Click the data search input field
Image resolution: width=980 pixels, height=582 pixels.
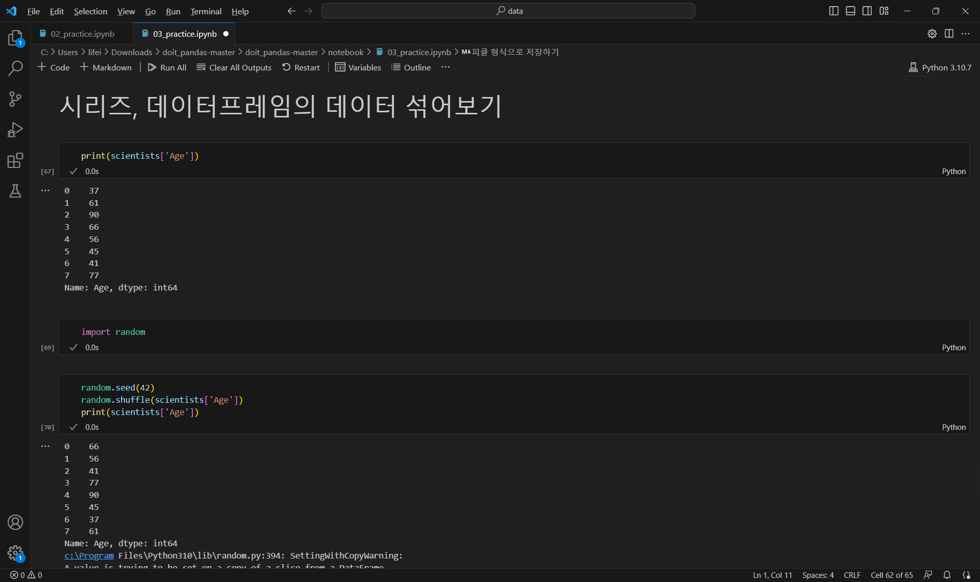coord(508,11)
